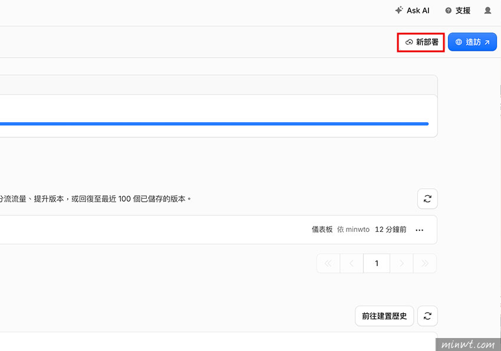Viewport: 501px width, 351px height.
Task: Open 前往建置歷史 build history
Action: (x=384, y=316)
